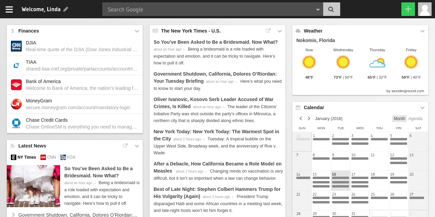Click Friday's sunny forecast icon
Image resolution: width=435 pixels, height=217 pixels.
tap(411, 62)
